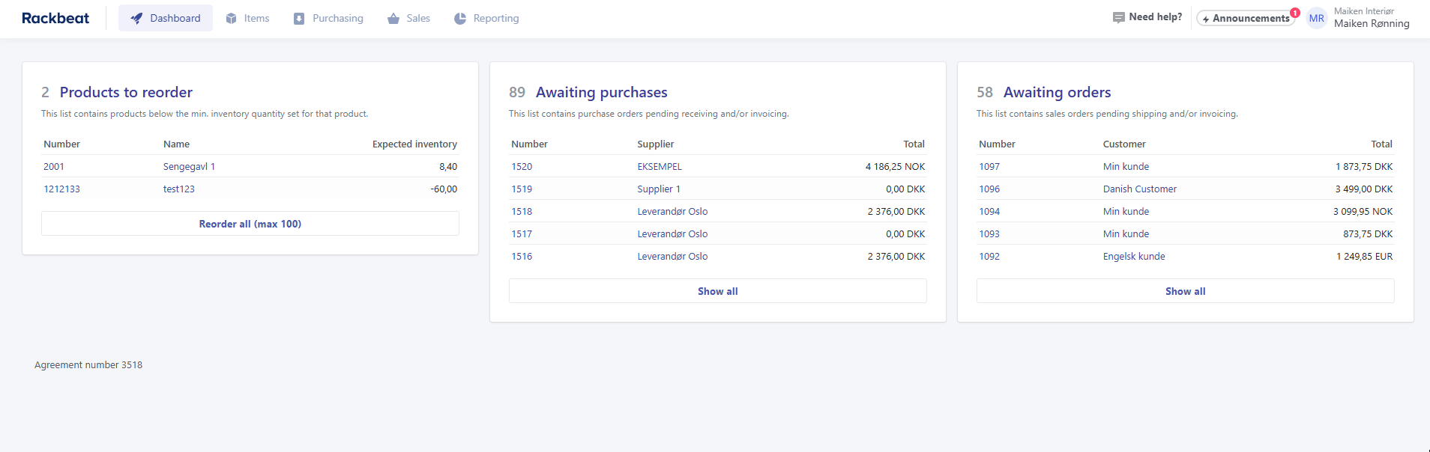Open product Sengegavl 1
This screenshot has height=452, width=1430.
tap(189, 167)
